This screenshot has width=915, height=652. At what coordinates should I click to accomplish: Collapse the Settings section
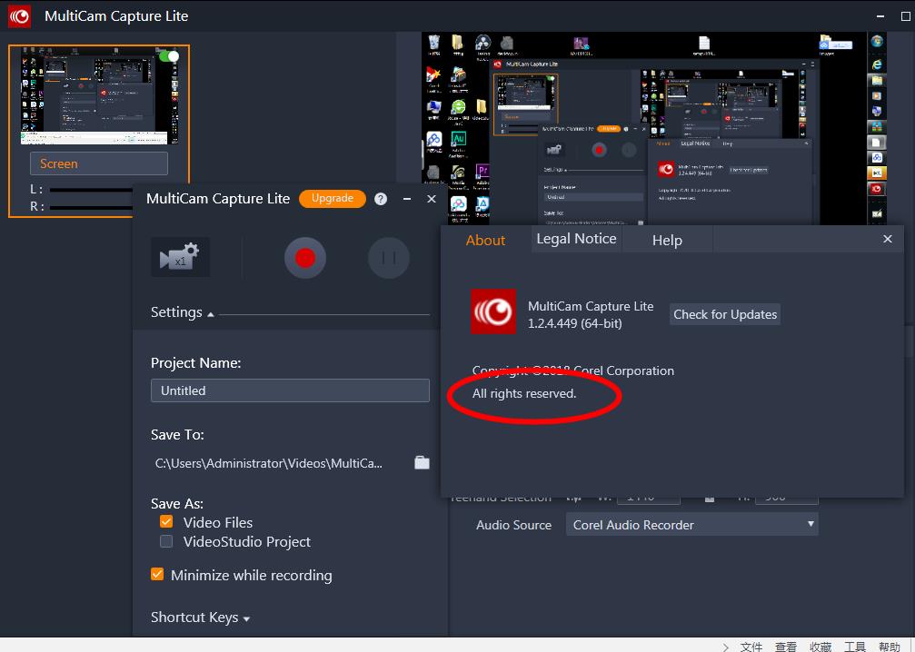tap(182, 312)
